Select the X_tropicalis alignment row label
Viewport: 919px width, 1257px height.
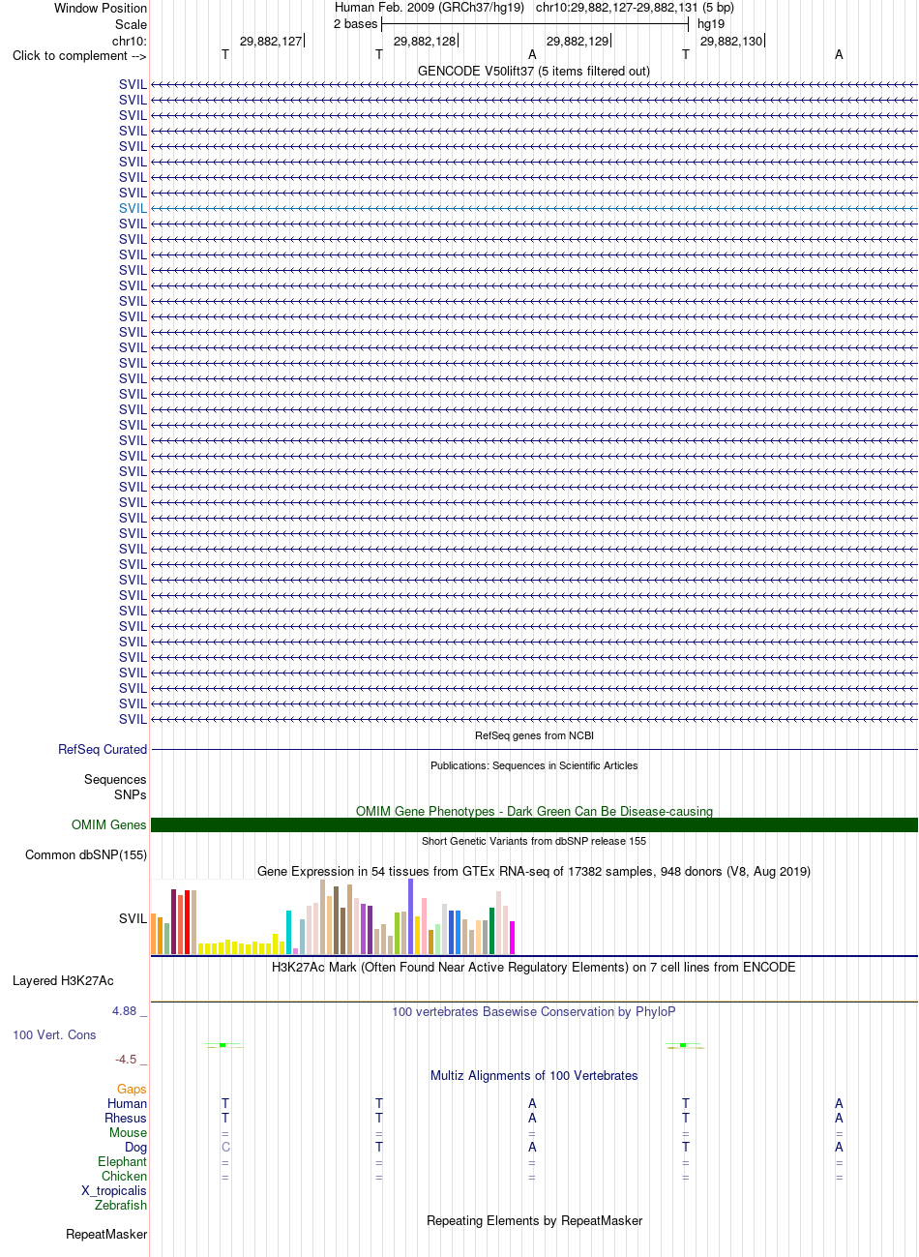tap(114, 1190)
